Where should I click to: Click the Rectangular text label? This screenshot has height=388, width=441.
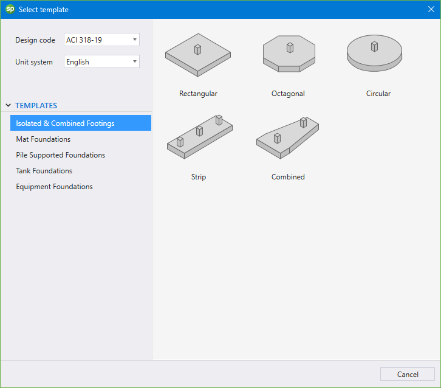click(198, 94)
